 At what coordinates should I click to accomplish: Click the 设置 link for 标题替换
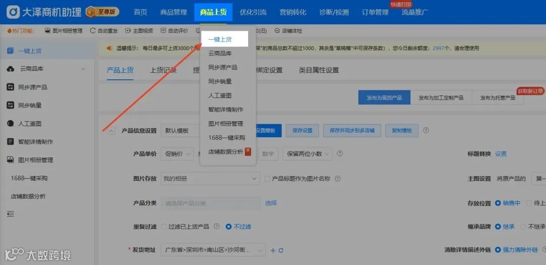point(500,154)
